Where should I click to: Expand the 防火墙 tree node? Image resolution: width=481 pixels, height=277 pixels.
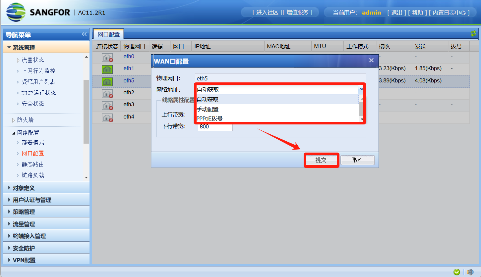pos(14,120)
